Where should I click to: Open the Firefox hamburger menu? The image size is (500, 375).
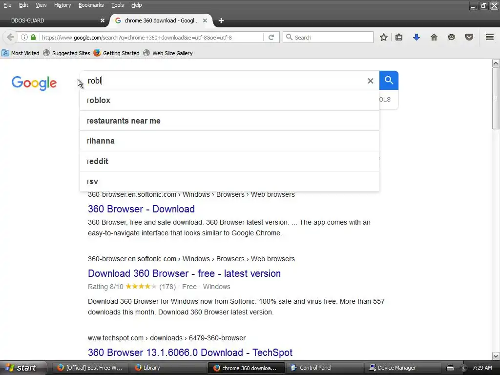click(x=490, y=37)
